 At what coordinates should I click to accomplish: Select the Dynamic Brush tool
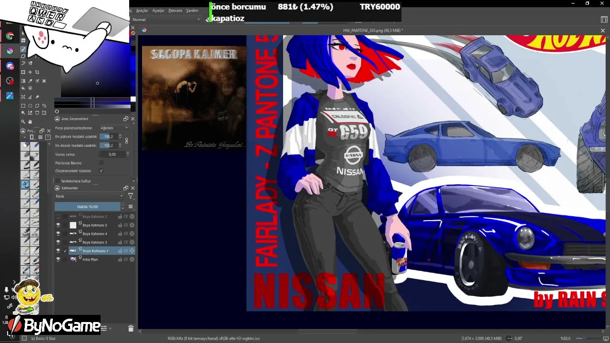(23, 63)
